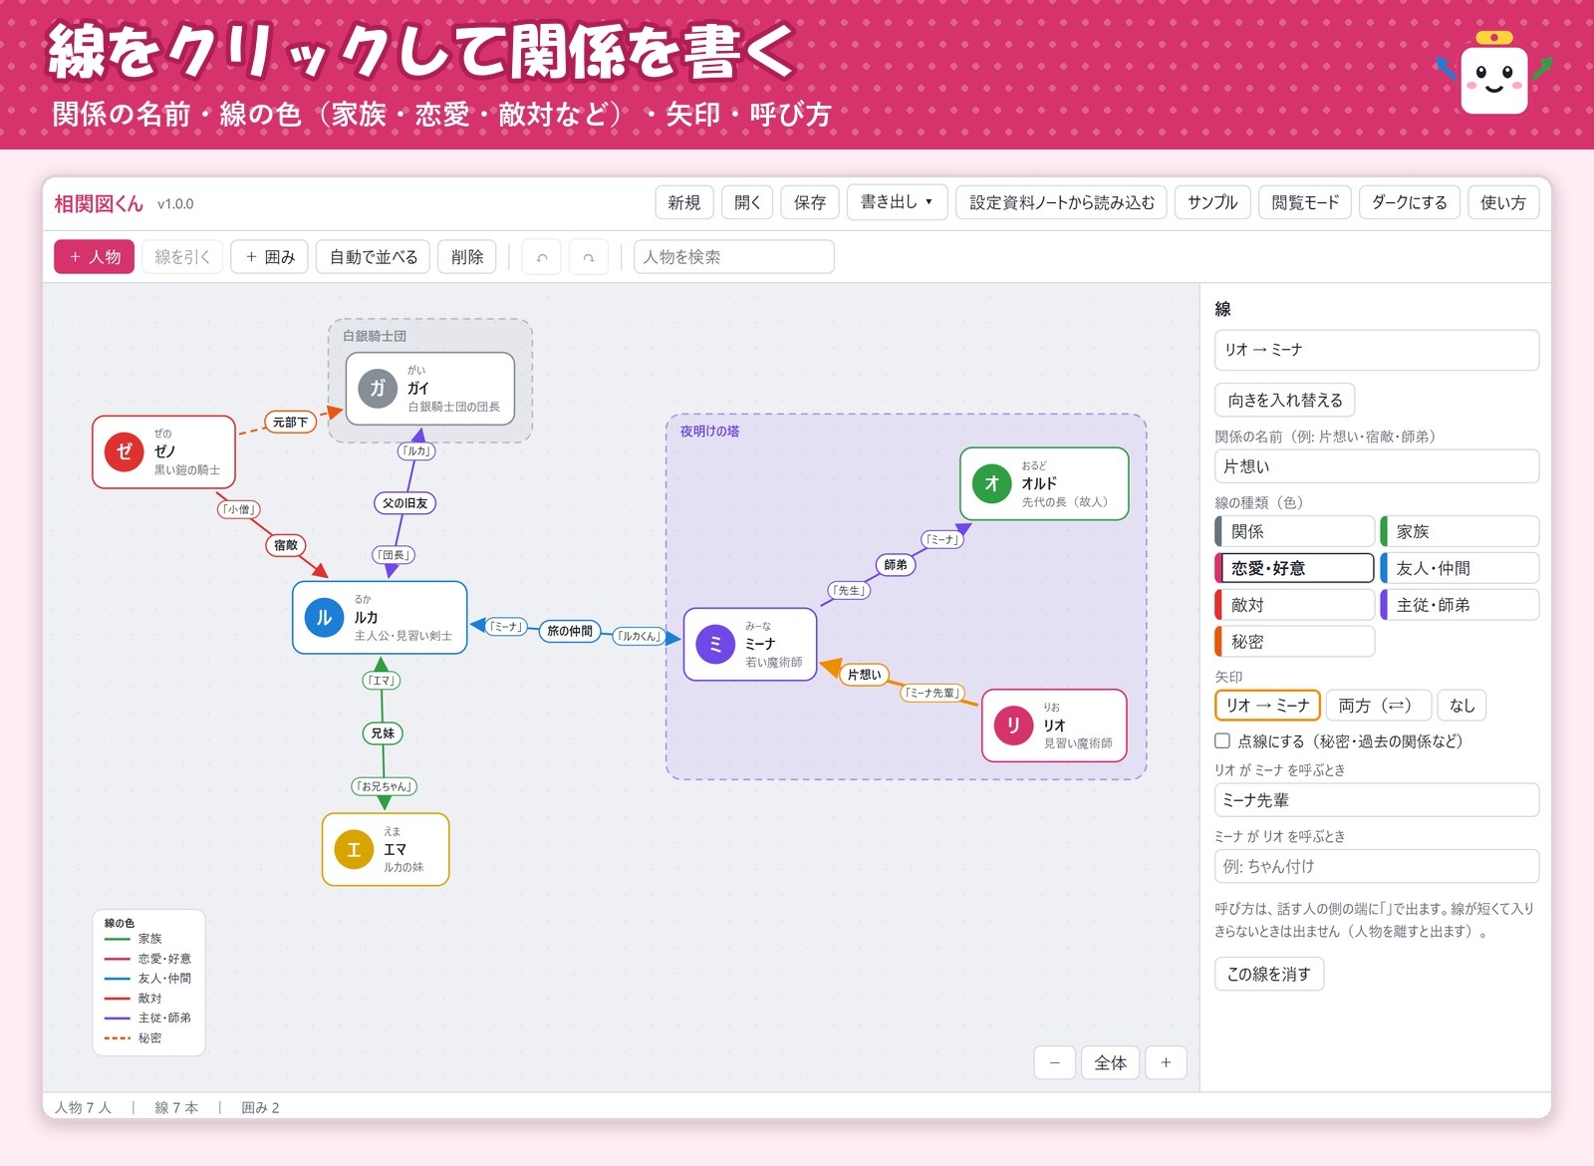Click the 兄妹 relation label

tap(383, 732)
